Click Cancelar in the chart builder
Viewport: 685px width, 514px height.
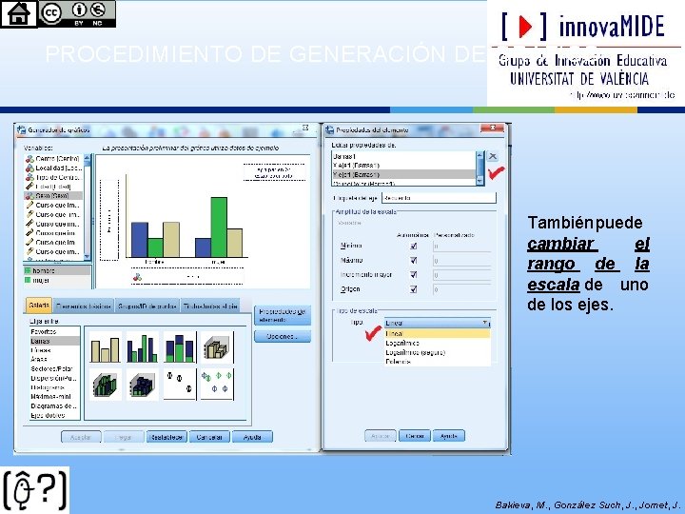click(209, 437)
